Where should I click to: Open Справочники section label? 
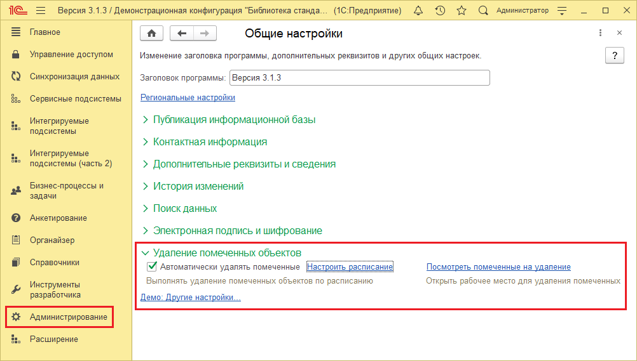[55, 263]
